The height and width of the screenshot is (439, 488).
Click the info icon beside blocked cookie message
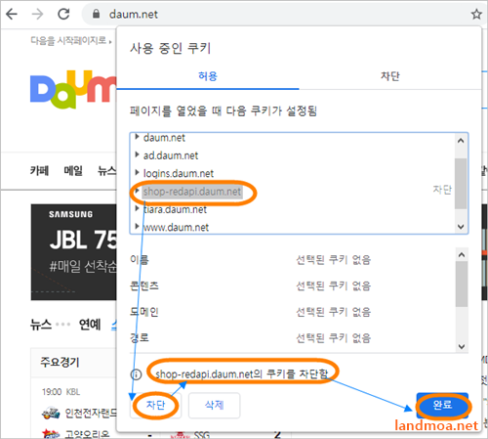[136, 374]
